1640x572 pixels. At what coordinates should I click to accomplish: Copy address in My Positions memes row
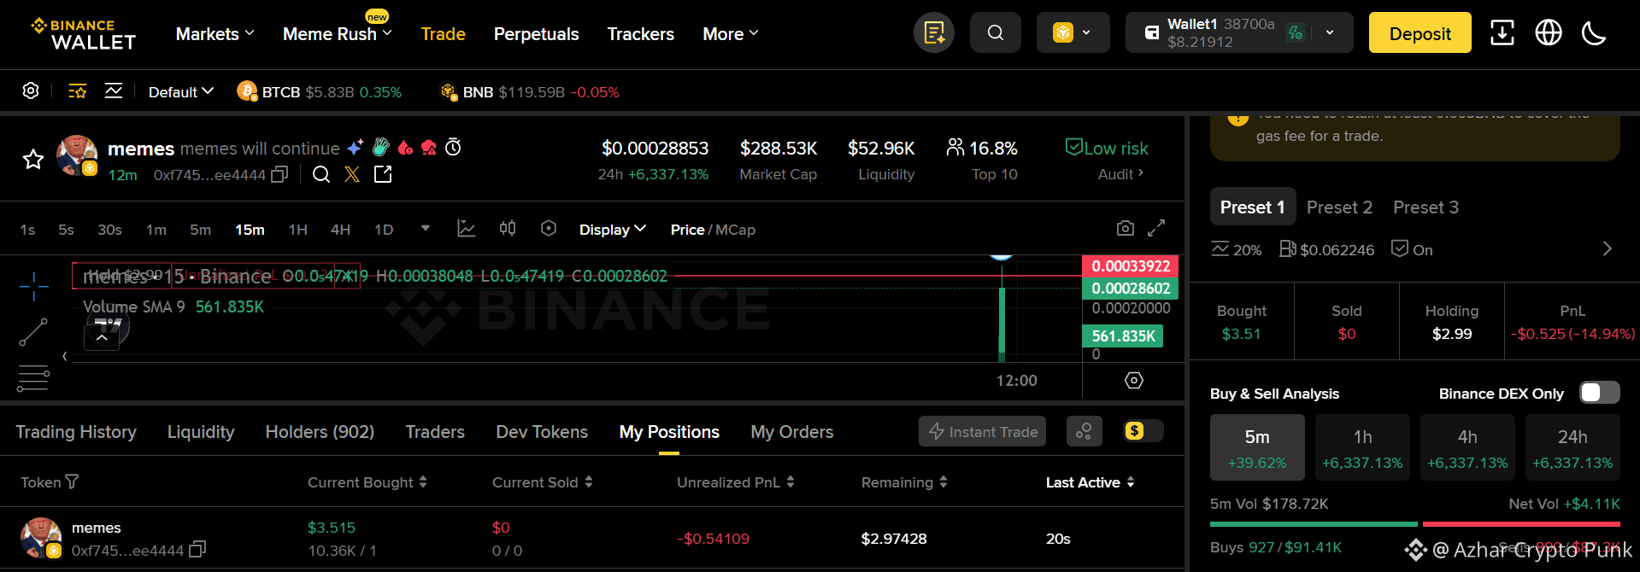pos(197,550)
